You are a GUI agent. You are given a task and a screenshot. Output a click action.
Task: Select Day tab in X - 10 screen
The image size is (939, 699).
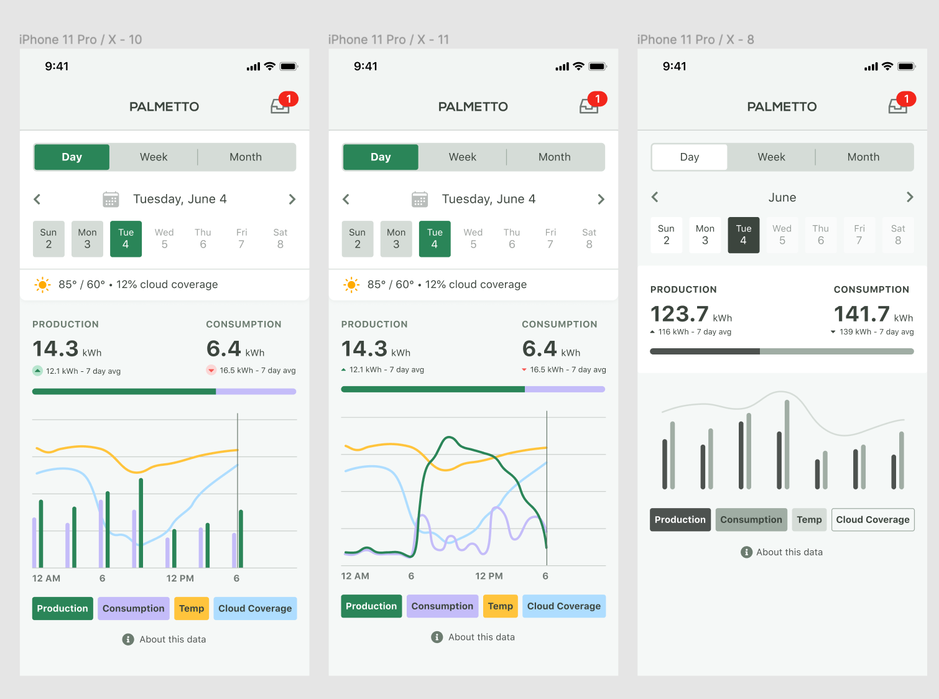[x=72, y=157]
